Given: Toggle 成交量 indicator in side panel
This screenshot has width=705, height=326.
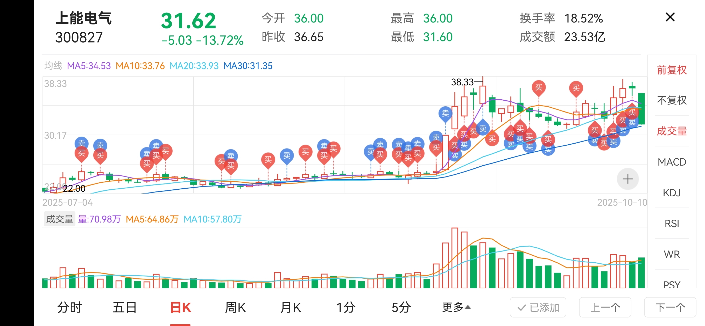Looking at the screenshot, I should 672,131.
